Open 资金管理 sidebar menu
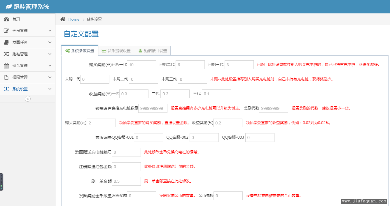390x206 pixels. pyautogui.click(x=27, y=66)
